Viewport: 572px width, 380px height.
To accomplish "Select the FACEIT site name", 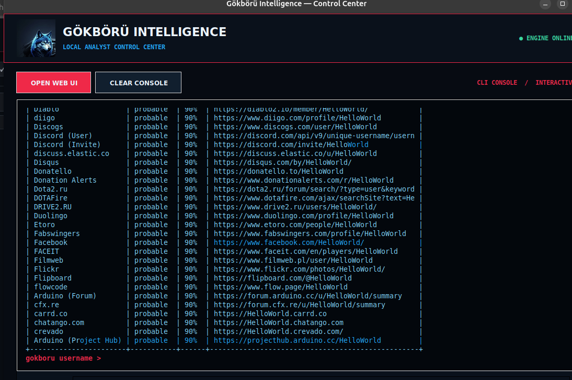I will pyautogui.click(x=47, y=251).
